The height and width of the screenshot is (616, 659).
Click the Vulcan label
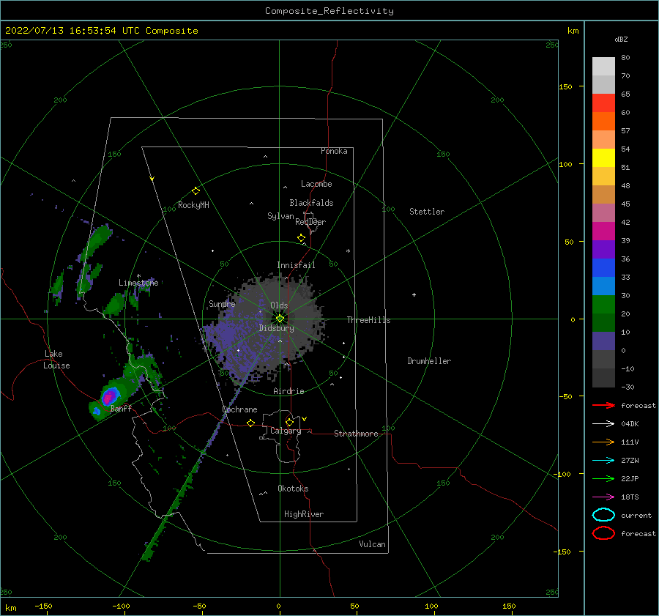pos(372,544)
